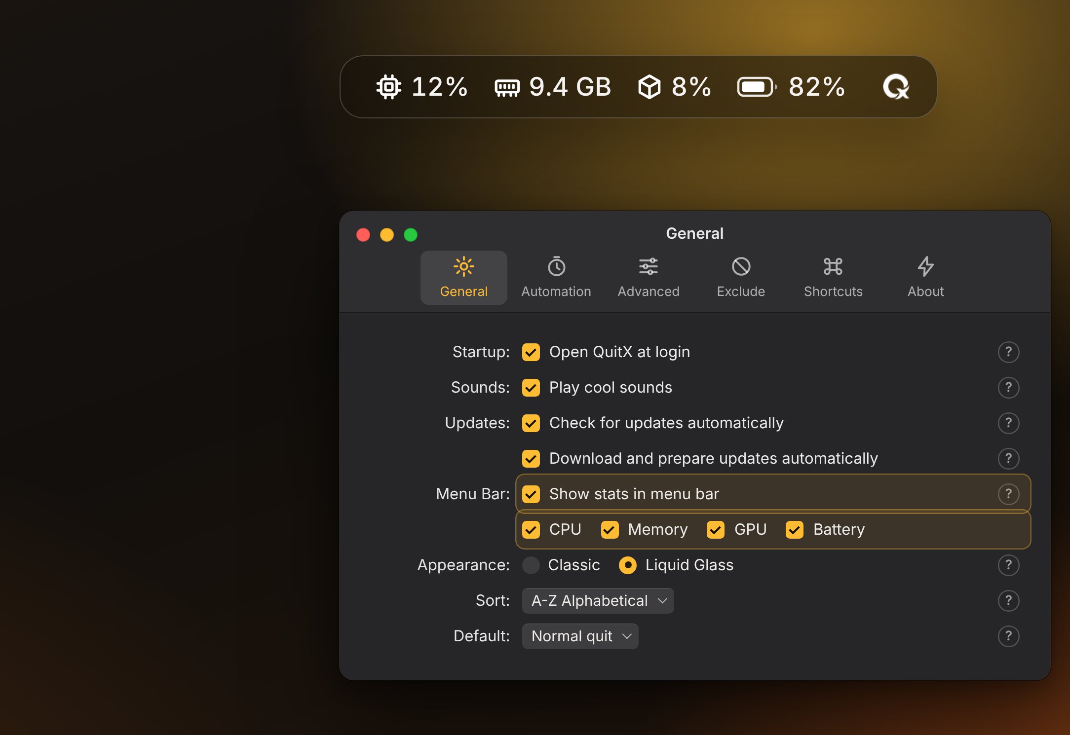Click the memory RAM icon showing 9.4 GB
Screen dimensions: 1070x735
click(x=507, y=88)
